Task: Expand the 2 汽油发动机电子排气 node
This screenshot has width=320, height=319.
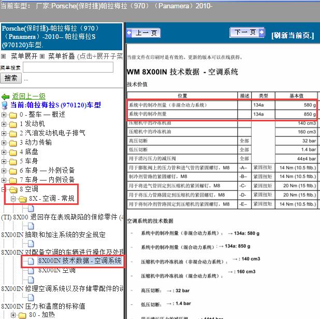Action: (x=4, y=133)
